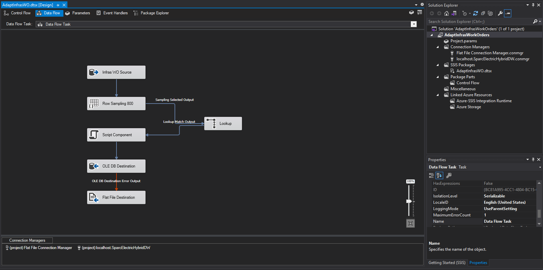Select the Data Flow tab

pos(49,13)
